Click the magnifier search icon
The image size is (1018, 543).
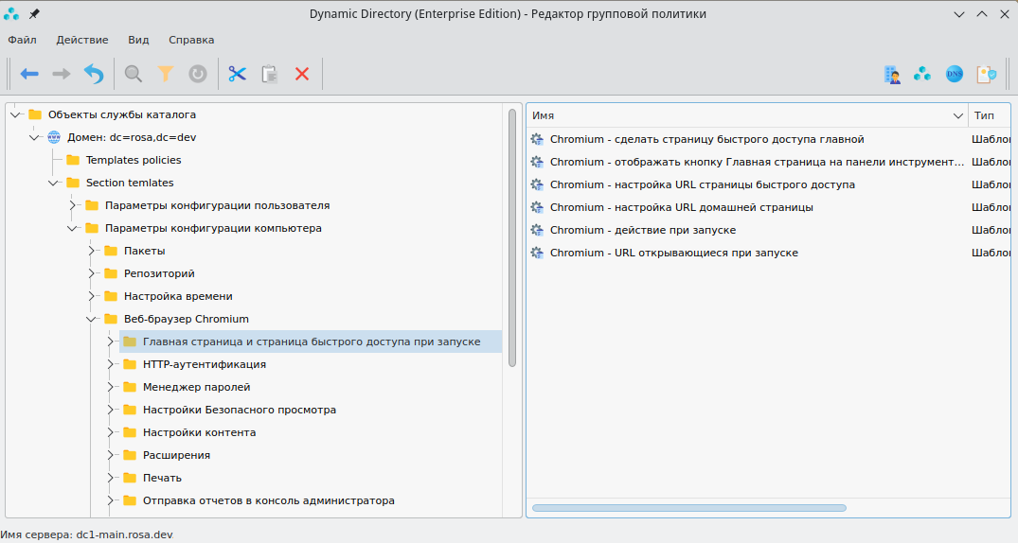coord(134,74)
